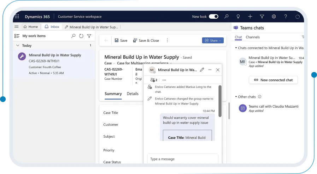Screen dimensions: 317x174
Task: Click Save & Close
Action: 146,41
